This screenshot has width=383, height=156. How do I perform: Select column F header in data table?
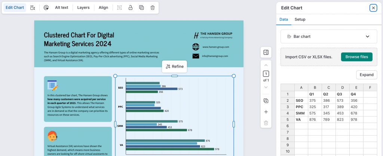pyautogui.click(x=370, y=88)
